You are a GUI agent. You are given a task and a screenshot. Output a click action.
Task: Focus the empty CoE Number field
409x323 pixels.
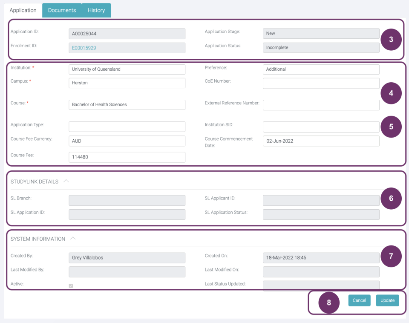pos(321,83)
